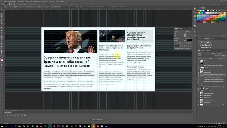Hide the Слой 1 group
The width and height of the screenshot is (227, 128).
coord(198,89)
